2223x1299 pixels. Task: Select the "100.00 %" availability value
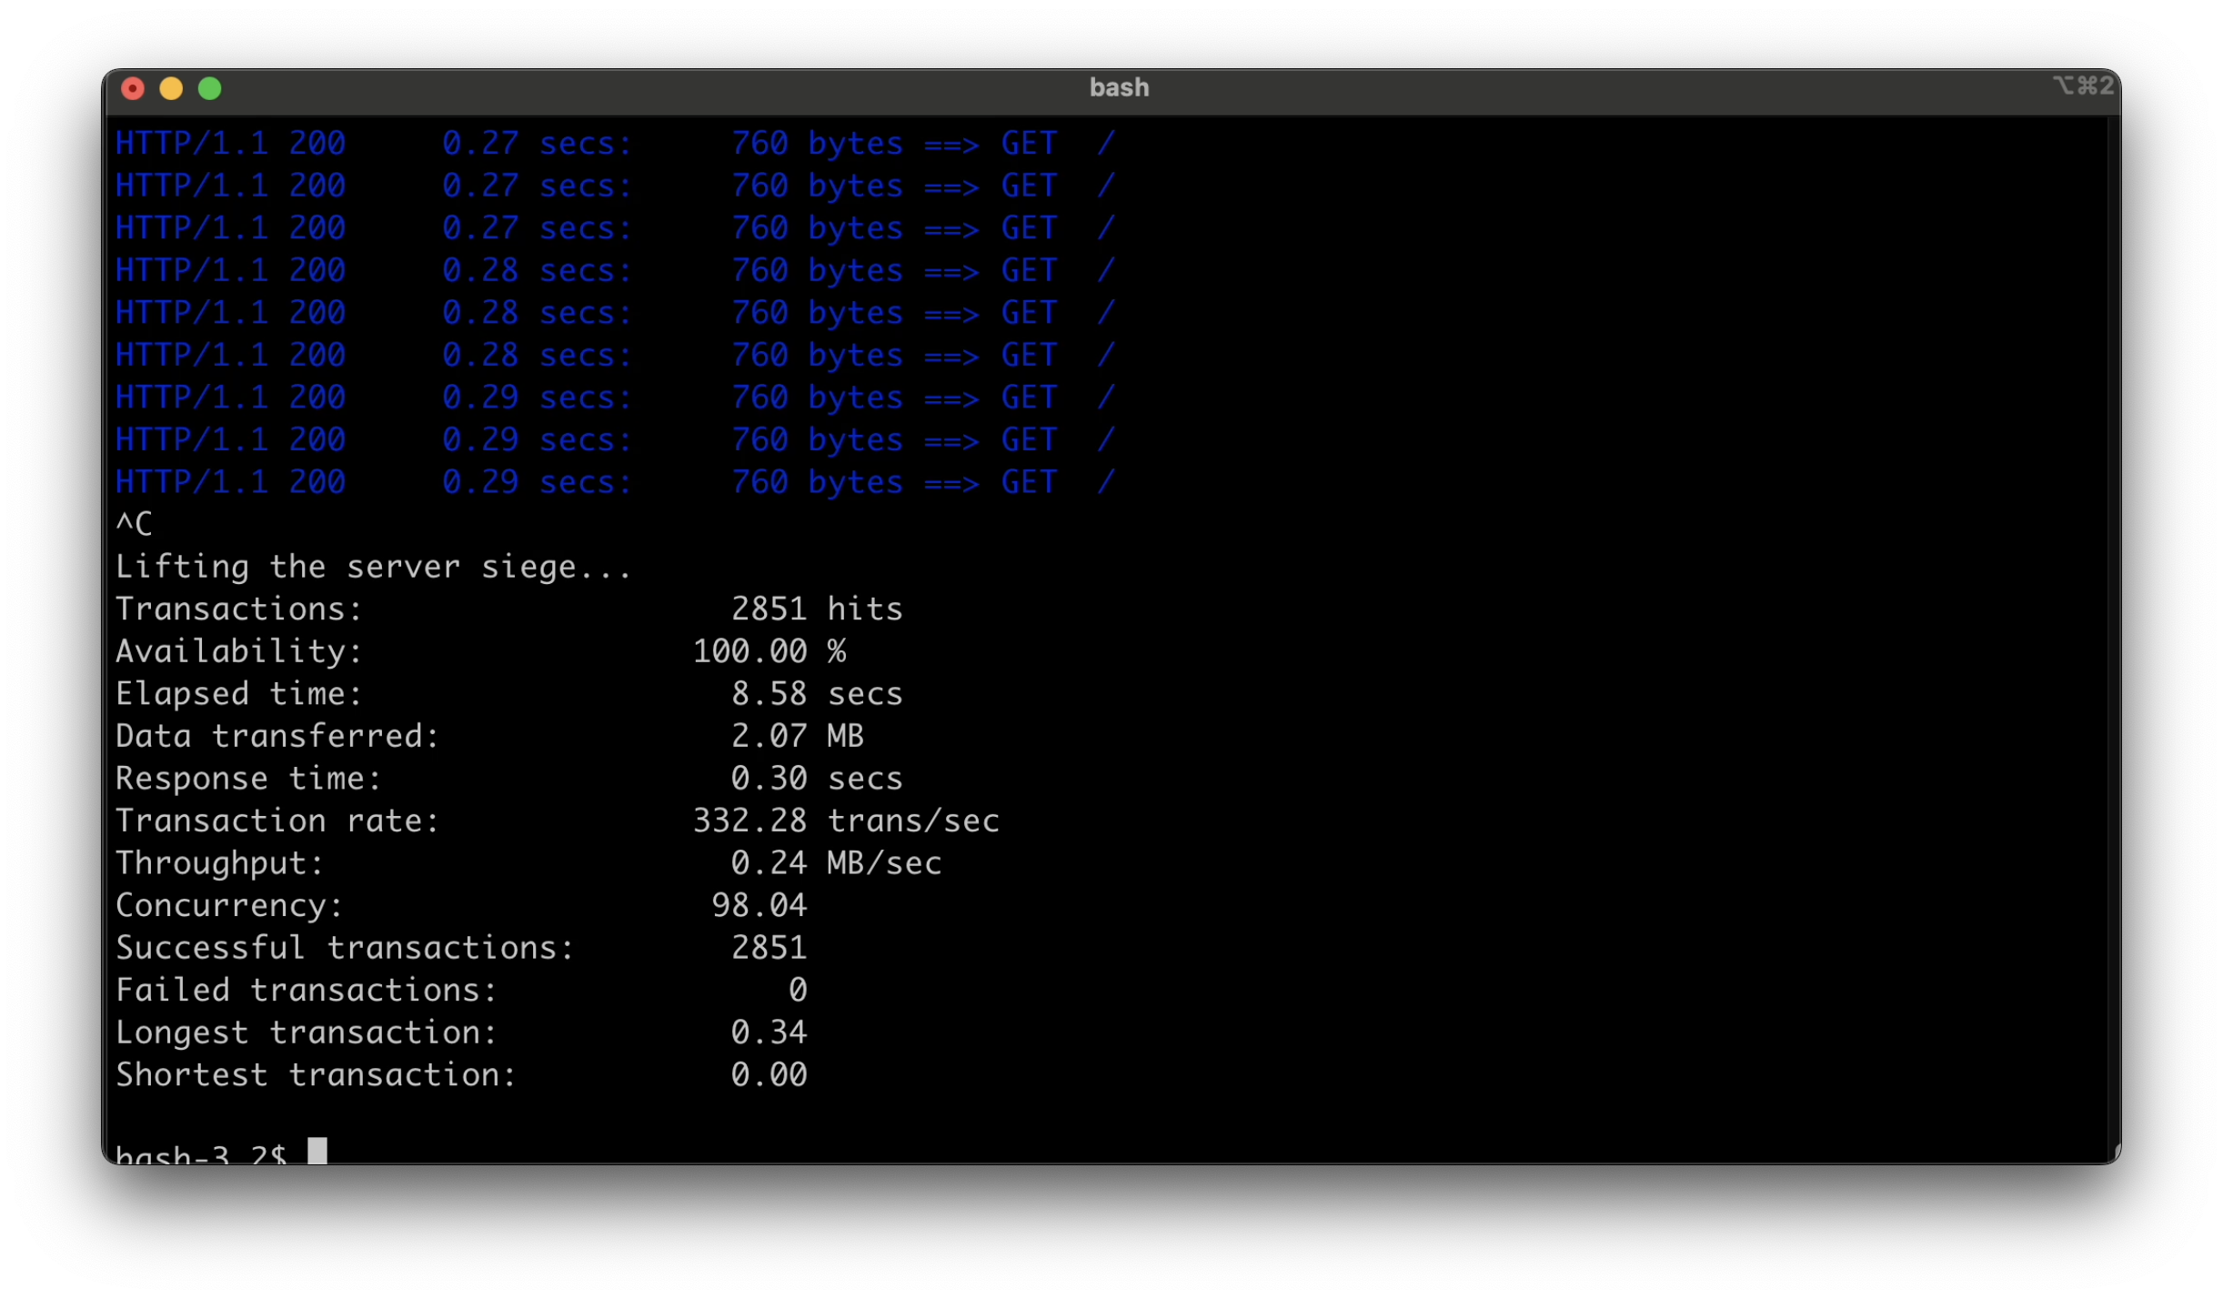[x=769, y=651]
